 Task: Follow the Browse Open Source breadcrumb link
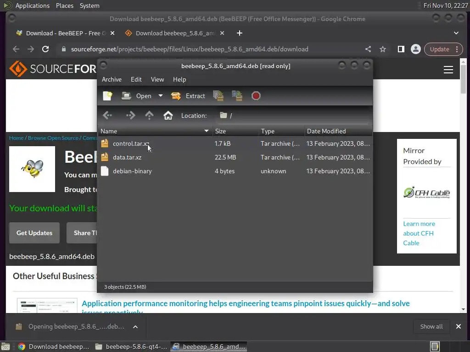(53, 138)
